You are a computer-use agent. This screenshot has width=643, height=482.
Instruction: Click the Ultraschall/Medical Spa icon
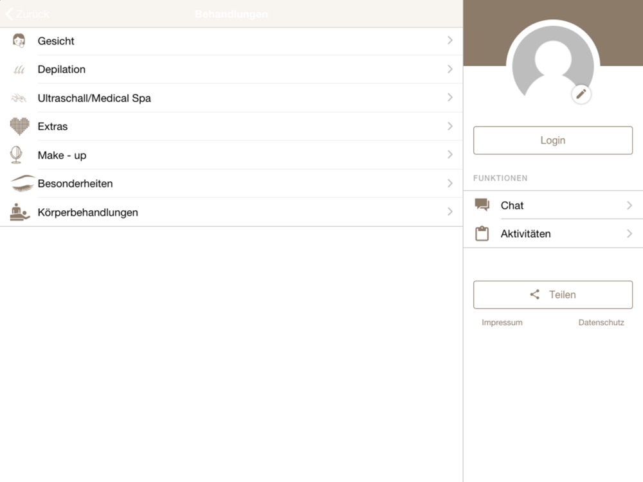pos(19,98)
